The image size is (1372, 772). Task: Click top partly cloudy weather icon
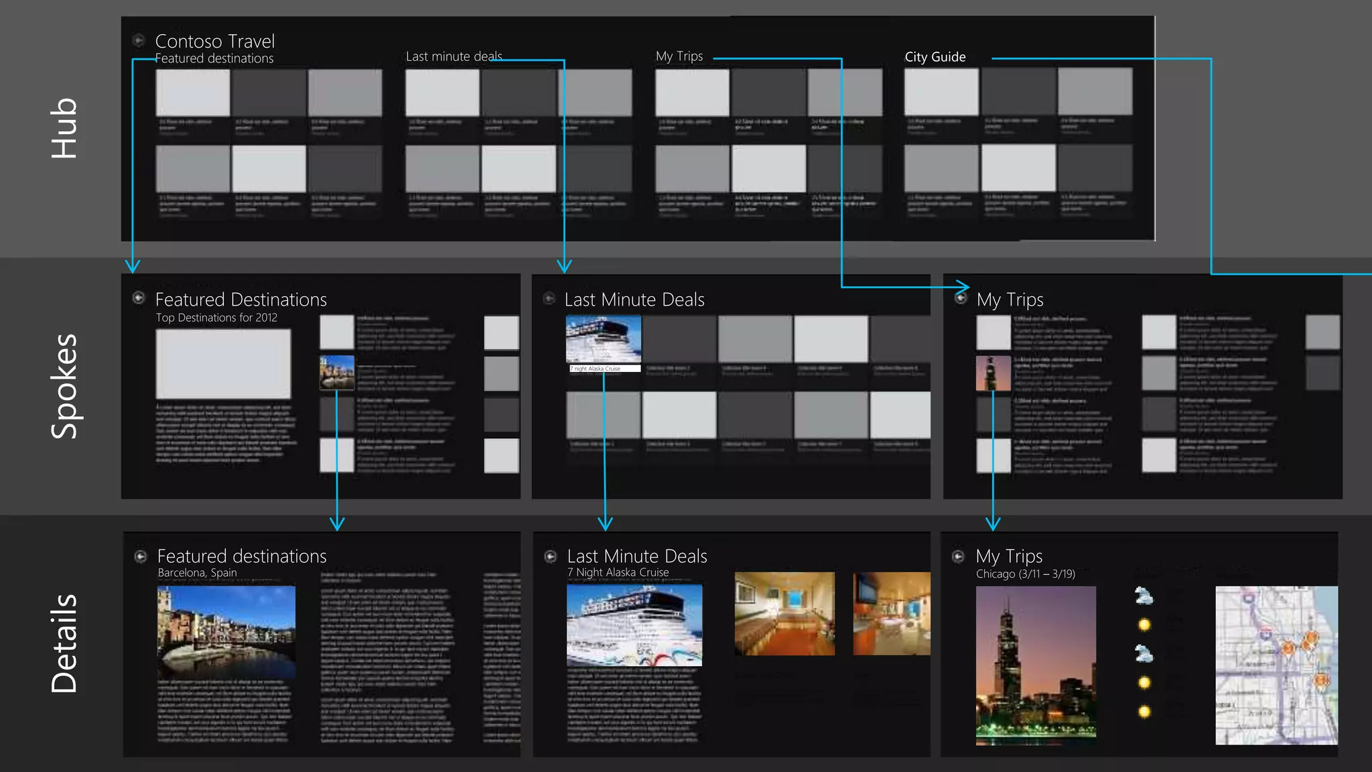[x=1144, y=595]
